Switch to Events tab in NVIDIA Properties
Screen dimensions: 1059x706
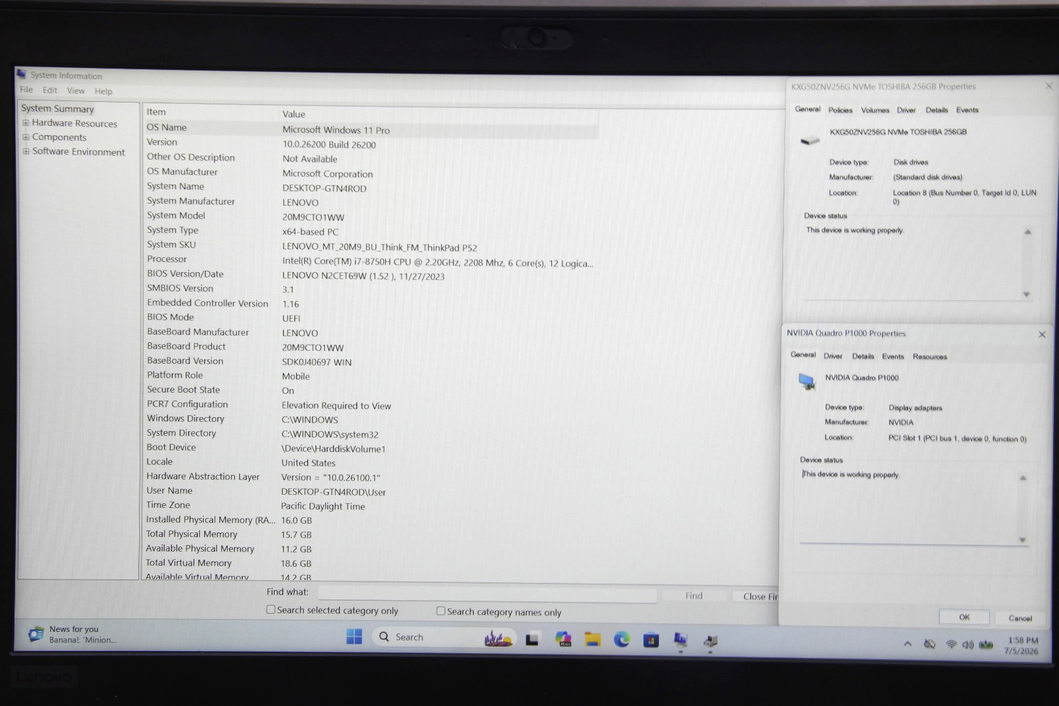click(x=893, y=356)
